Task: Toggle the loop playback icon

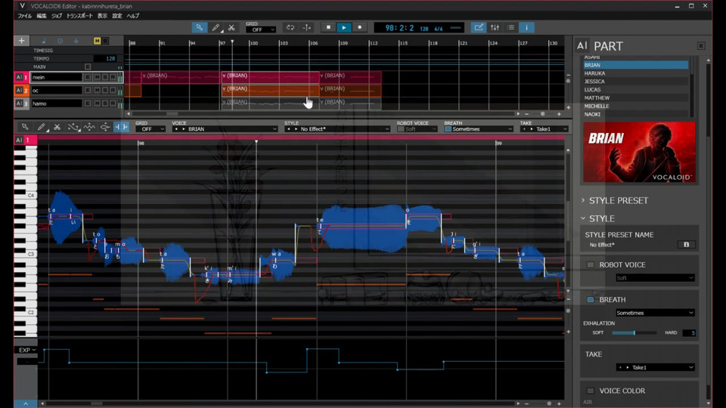Action: [290, 28]
